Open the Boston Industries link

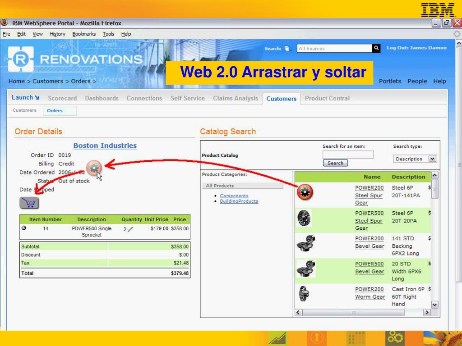tap(105, 146)
